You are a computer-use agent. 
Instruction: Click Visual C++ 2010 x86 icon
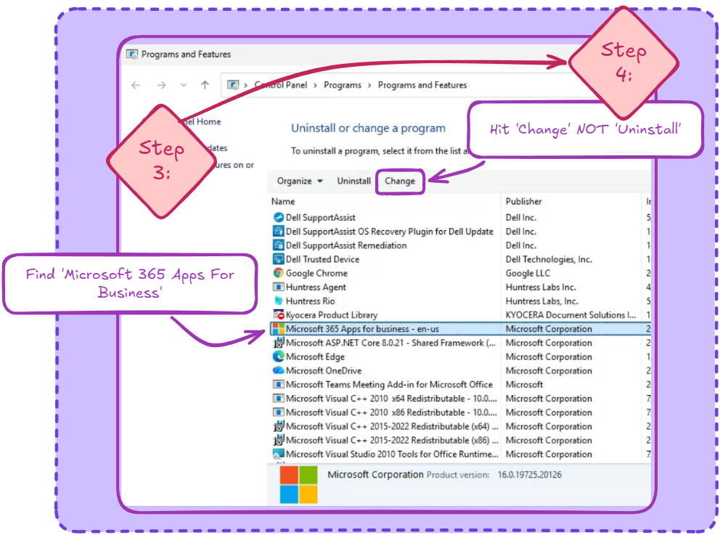coord(278,412)
